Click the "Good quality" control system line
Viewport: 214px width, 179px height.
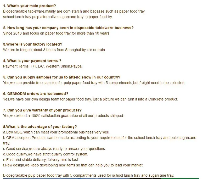pyautogui.click(x=46, y=154)
